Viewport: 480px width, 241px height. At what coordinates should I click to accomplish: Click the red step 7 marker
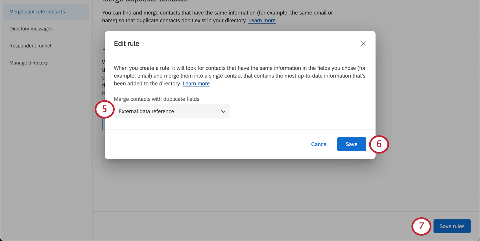click(x=421, y=226)
